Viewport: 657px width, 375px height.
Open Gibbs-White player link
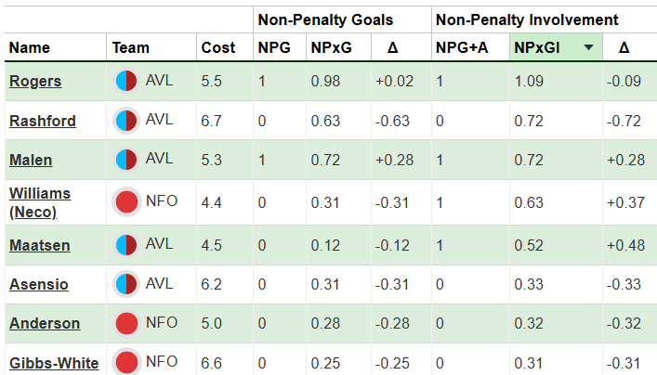(54, 363)
